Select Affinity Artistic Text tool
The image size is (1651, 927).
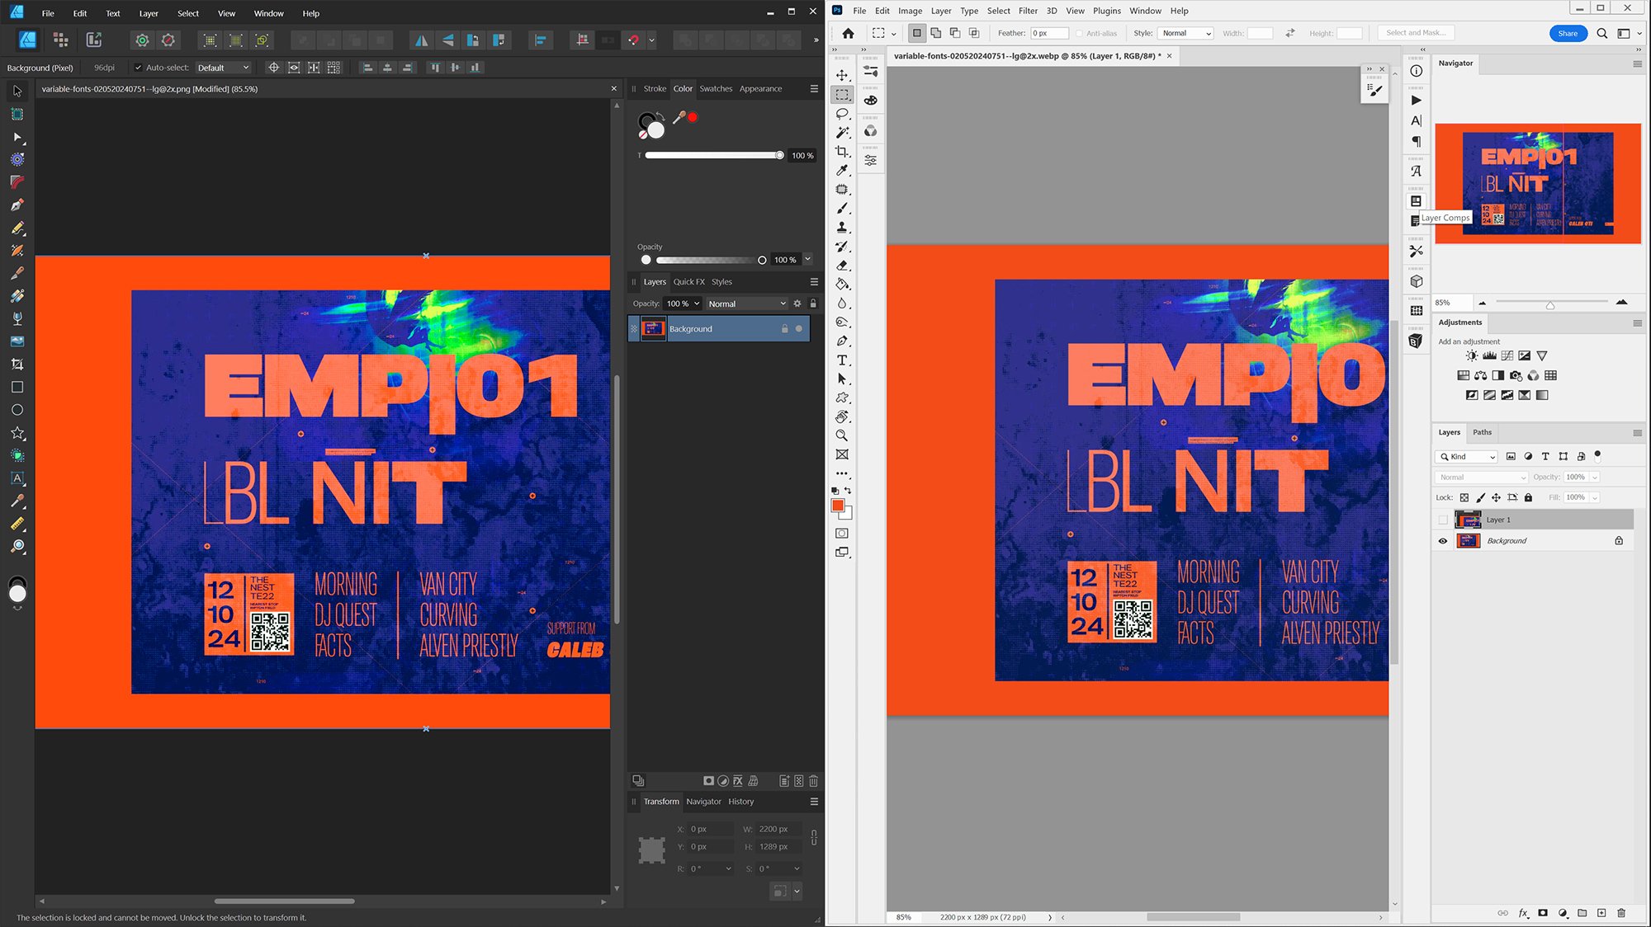tap(17, 478)
